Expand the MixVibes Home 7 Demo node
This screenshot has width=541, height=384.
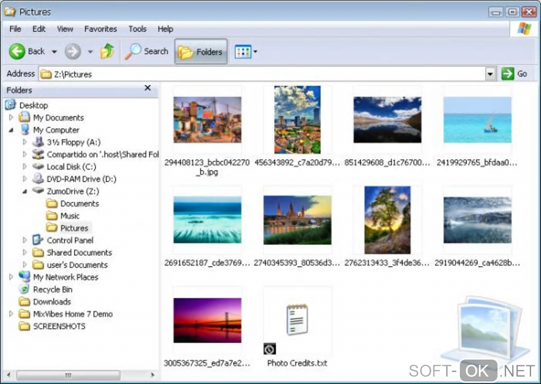(x=11, y=314)
